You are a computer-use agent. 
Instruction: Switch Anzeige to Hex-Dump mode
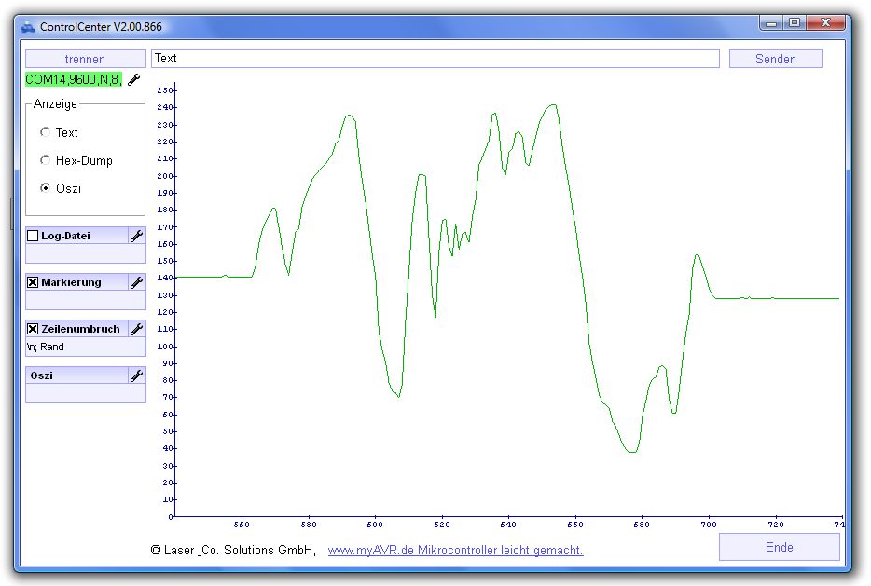point(46,160)
